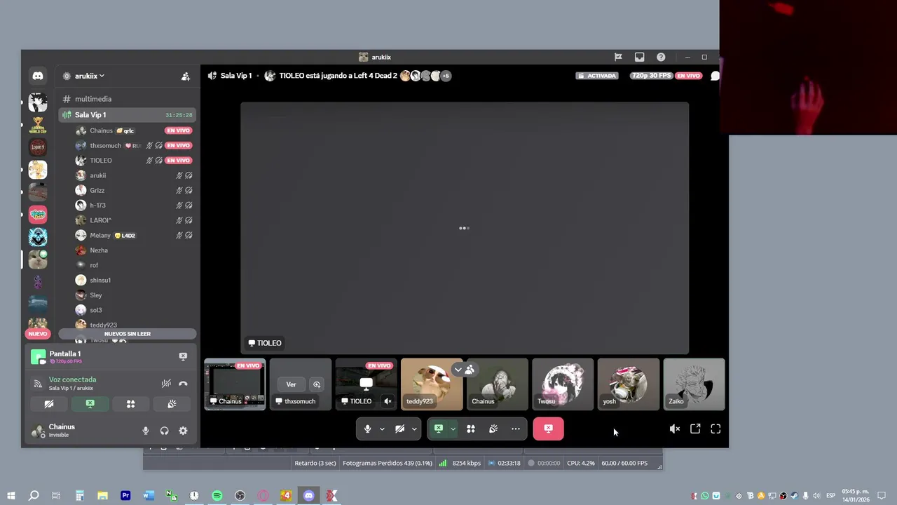Select teddy923 participant tile
The height and width of the screenshot is (505, 897).
(x=432, y=384)
